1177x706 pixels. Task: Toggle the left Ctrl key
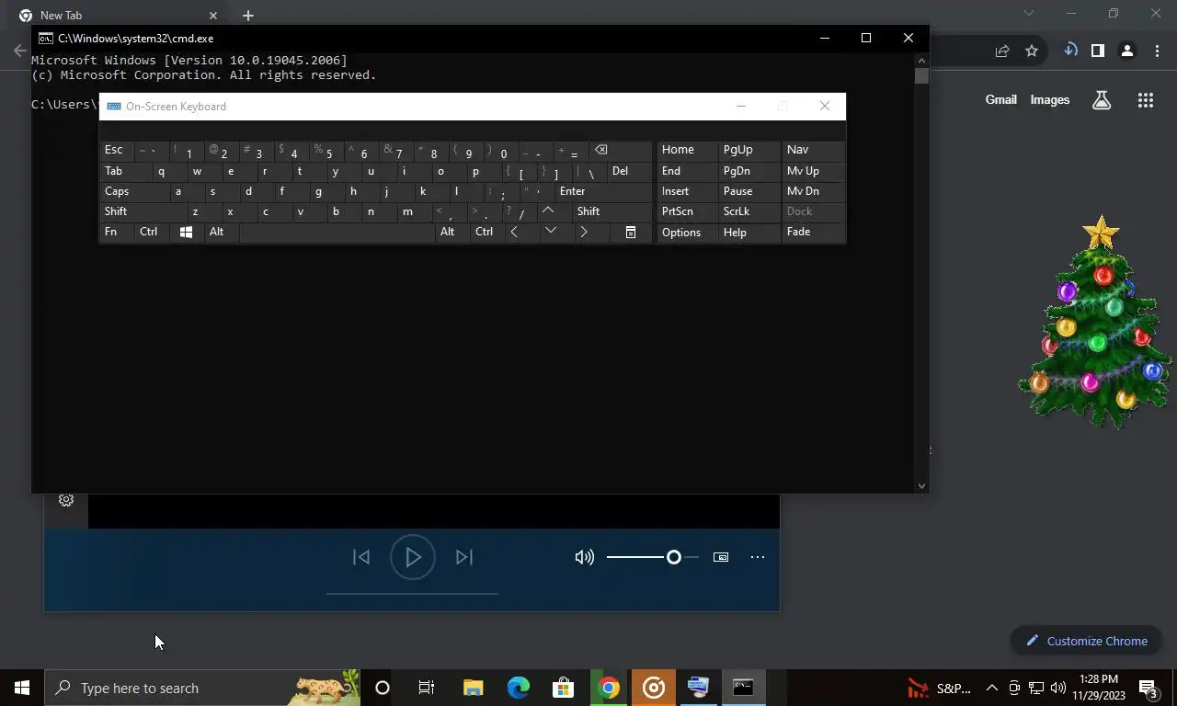point(153,233)
